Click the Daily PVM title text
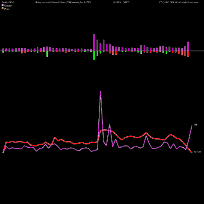The image size is (204, 204). coord(8,2)
